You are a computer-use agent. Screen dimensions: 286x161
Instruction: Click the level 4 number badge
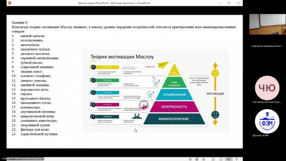pyautogui.click(x=93, y=80)
